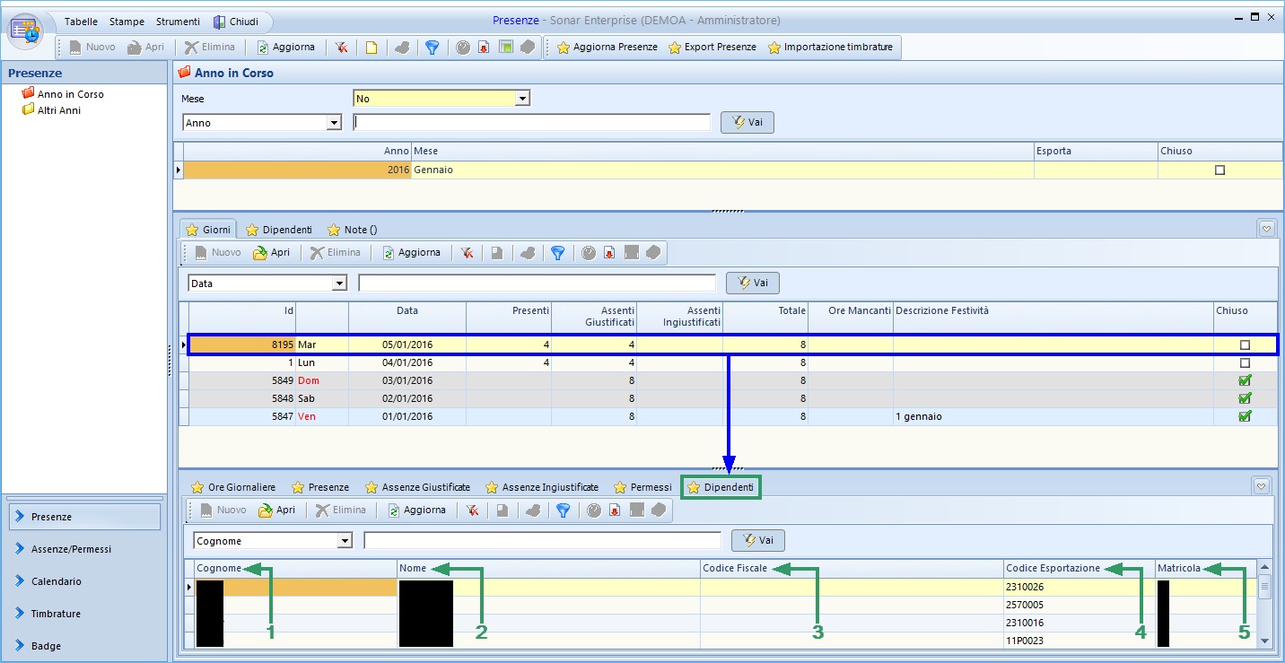
Task: Uncheck the Chiuso checkbox for 03/01/2016
Action: click(1244, 380)
